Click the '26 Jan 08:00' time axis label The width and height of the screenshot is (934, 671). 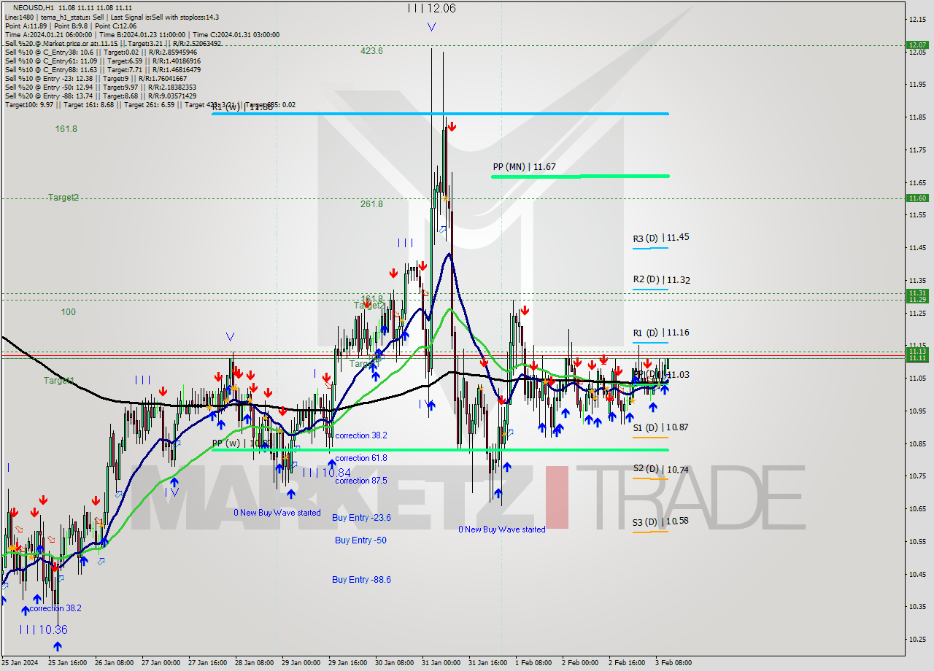pyautogui.click(x=113, y=663)
